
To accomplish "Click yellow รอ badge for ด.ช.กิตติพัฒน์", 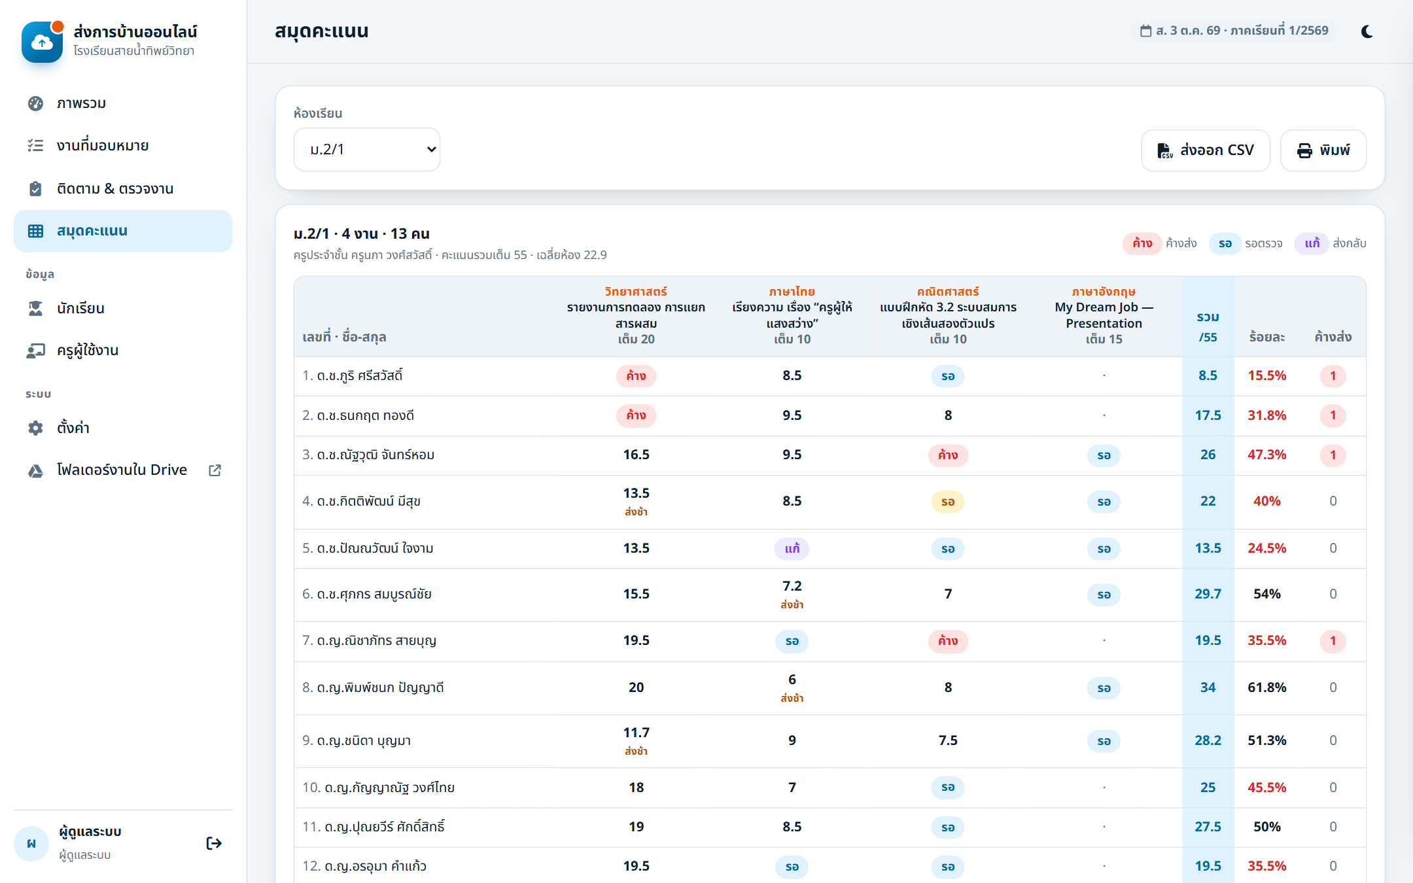I will click(x=948, y=502).
